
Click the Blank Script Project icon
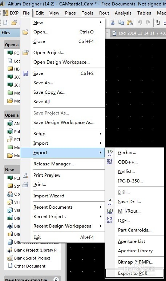[10, 258]
